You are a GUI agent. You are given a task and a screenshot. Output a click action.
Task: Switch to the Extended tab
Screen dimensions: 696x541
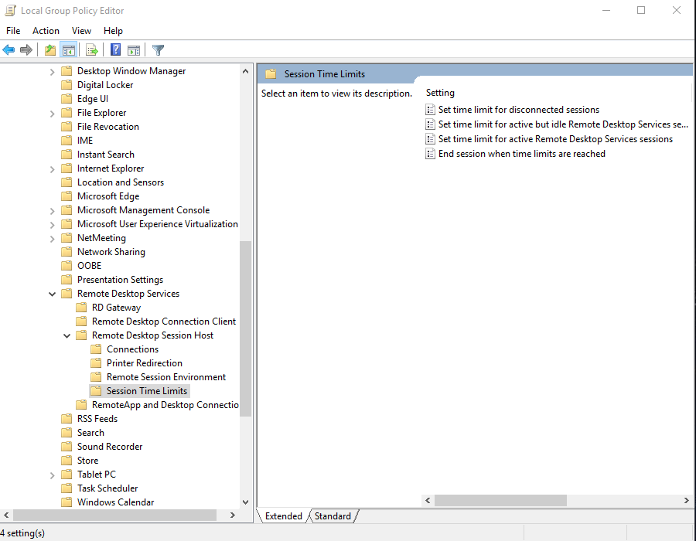(x=283, y=516)
